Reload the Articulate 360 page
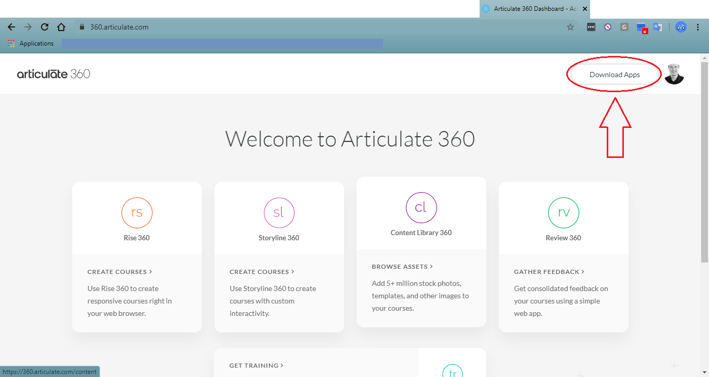The height and width of the screenshot is (377, 709). (45, 27)
